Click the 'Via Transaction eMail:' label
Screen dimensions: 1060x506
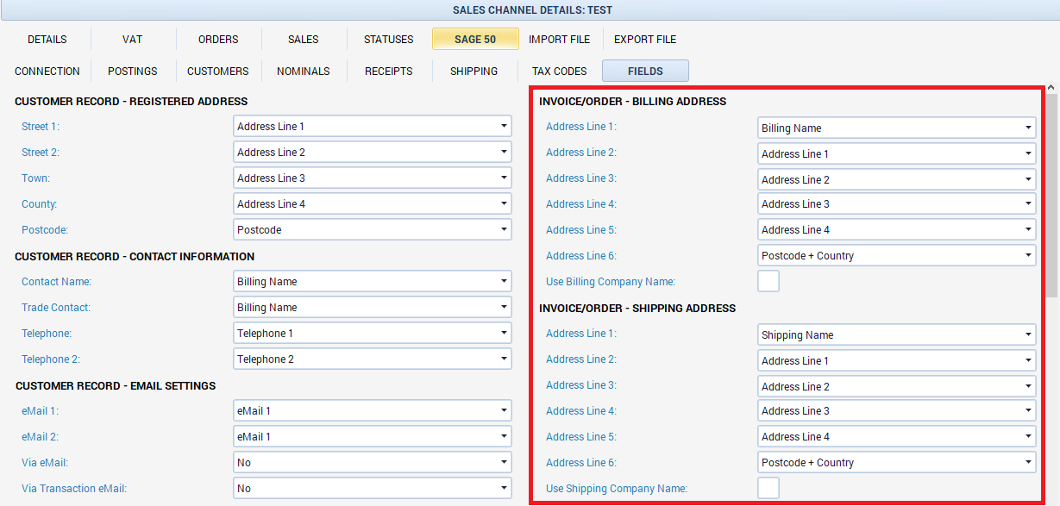coord(74,489)
